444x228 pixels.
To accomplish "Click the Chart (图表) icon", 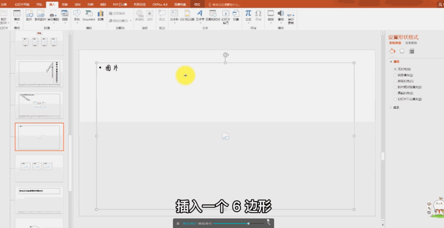I will point(100,13).
